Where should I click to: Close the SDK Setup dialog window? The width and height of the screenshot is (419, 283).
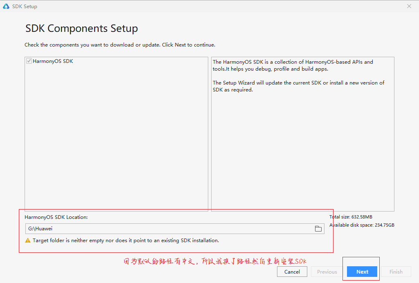coord(409,6)
